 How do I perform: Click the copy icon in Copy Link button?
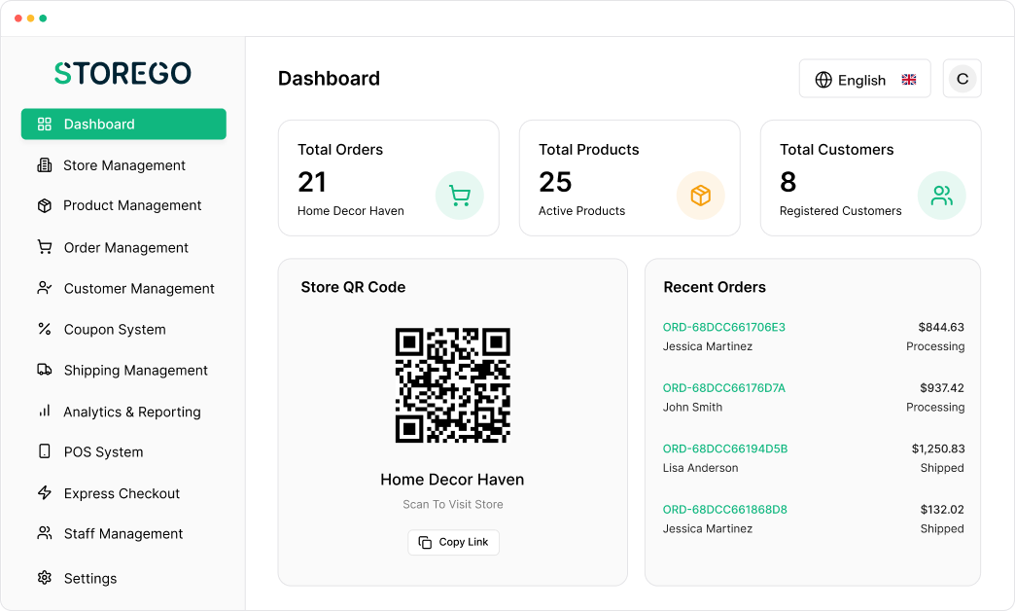click(425, 542)
